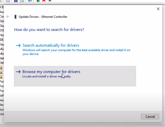Click the "How do you want to search" heading
165x127 pixels.
pyautogui.click(x=49, y=30)
